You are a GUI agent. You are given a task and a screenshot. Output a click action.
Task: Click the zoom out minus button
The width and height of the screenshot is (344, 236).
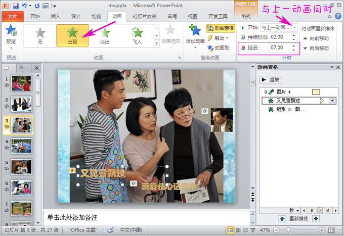(x=276, y=230)
